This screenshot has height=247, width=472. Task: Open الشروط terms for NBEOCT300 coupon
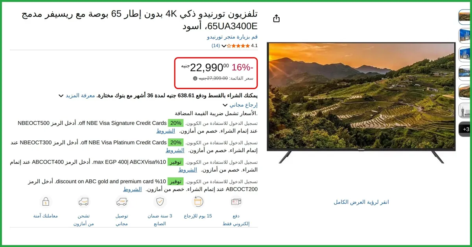click(175, 150)
